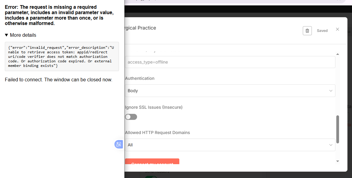Viewport: 352px width, 178px height.
Task: Collapse the More details disclosure triangle
Action: [7, 35]
